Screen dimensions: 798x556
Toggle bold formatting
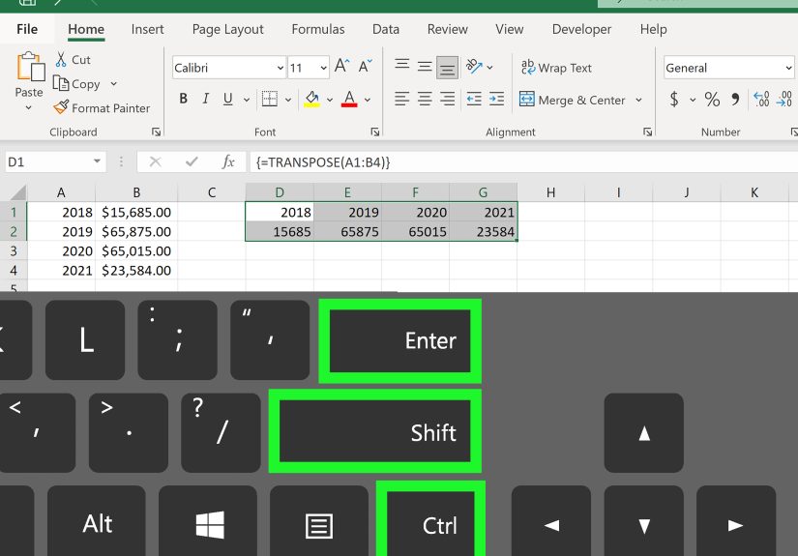[183, 99]
